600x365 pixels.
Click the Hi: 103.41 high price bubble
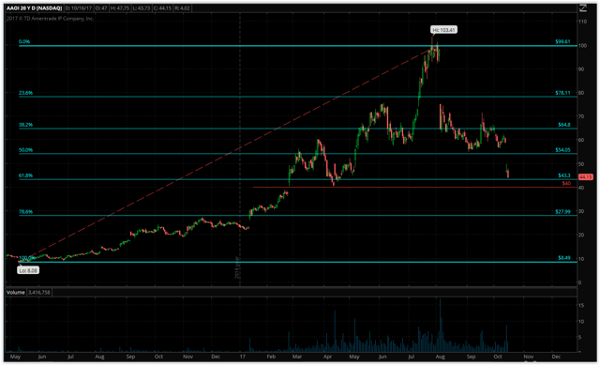(443, 30)
